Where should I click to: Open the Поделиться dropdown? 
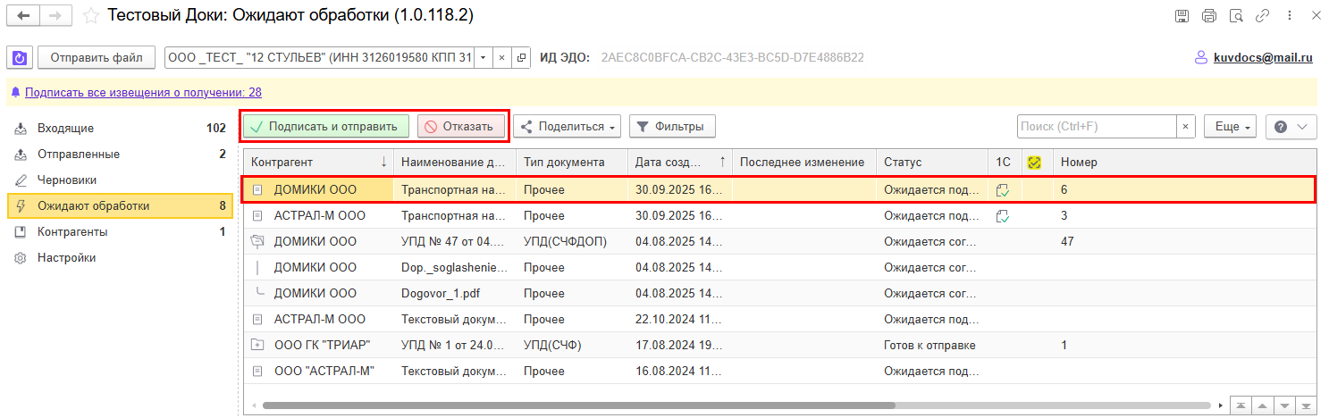(x=567, y=127)
